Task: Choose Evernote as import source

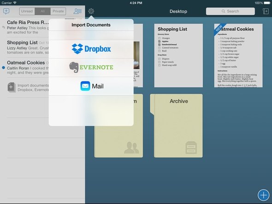Action: (x=91, y=67)
